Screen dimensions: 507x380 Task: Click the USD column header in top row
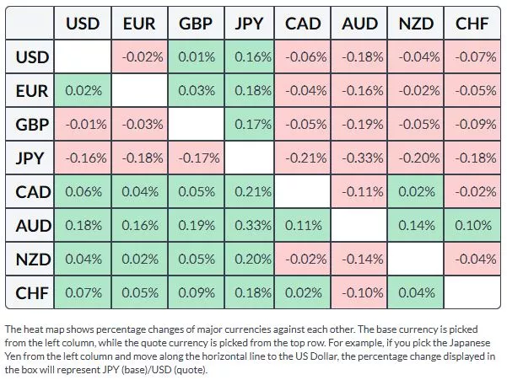(83, 24)
